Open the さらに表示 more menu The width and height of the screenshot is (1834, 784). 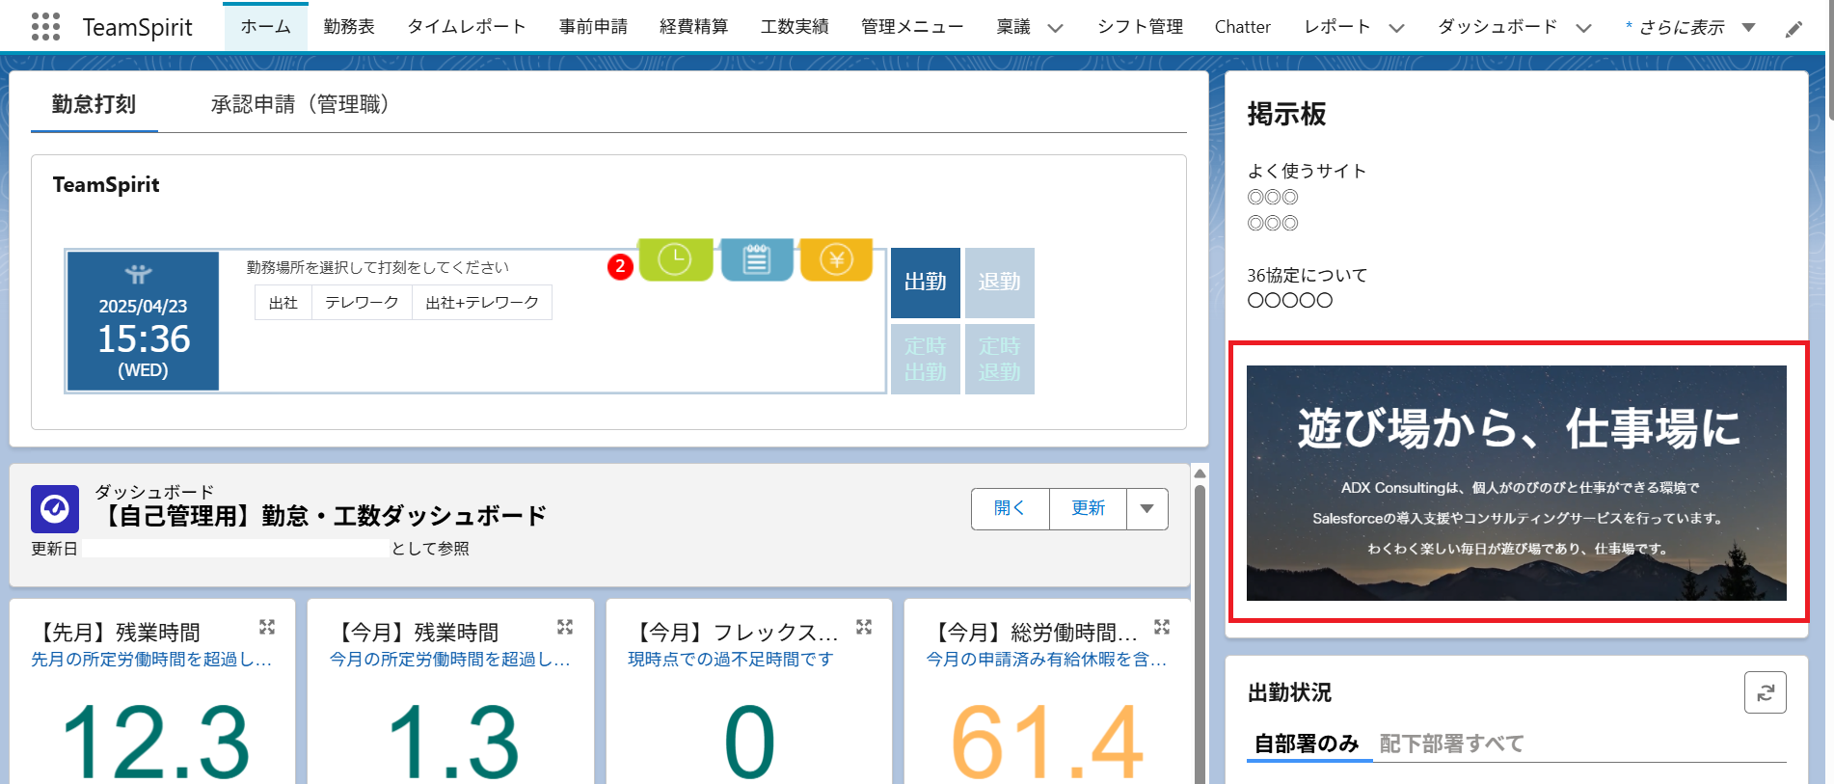click(1689, 27)
